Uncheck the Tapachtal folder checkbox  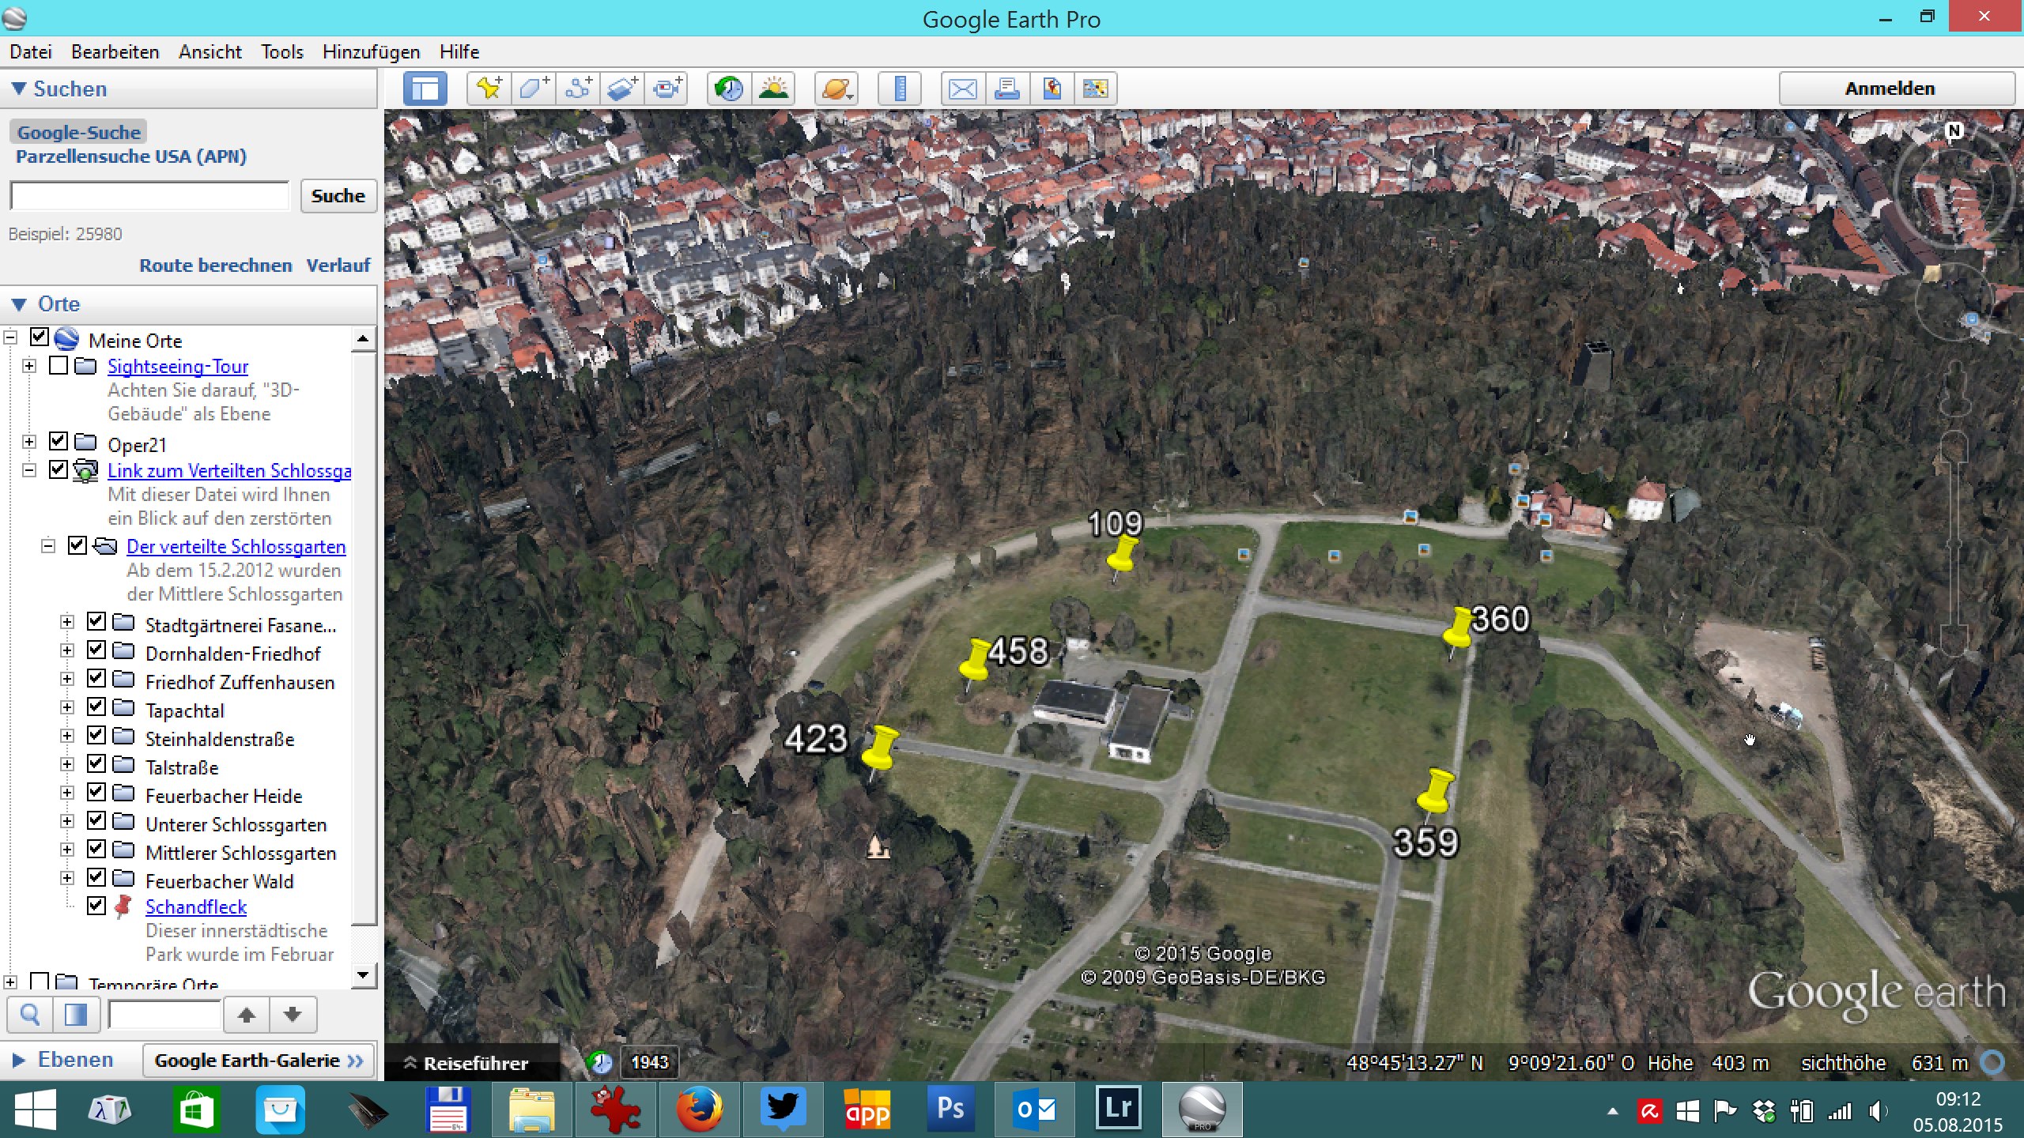click(x=96, y=707)
